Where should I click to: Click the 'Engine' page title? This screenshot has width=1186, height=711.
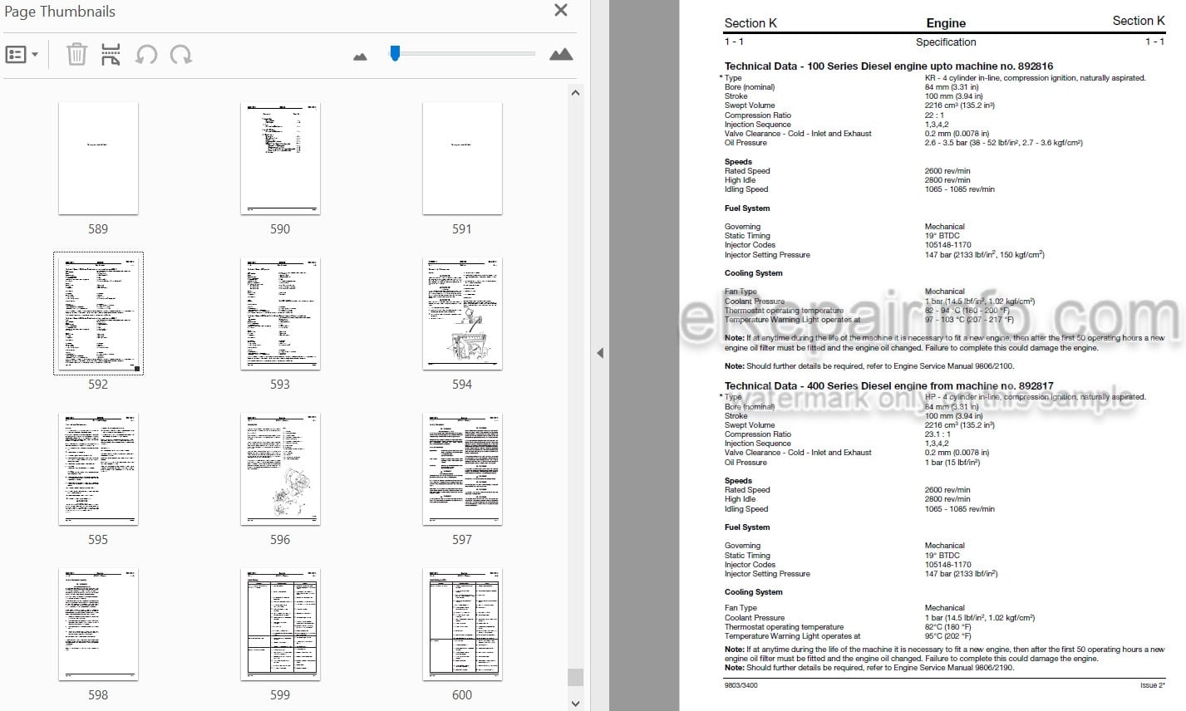coord(946,23)
